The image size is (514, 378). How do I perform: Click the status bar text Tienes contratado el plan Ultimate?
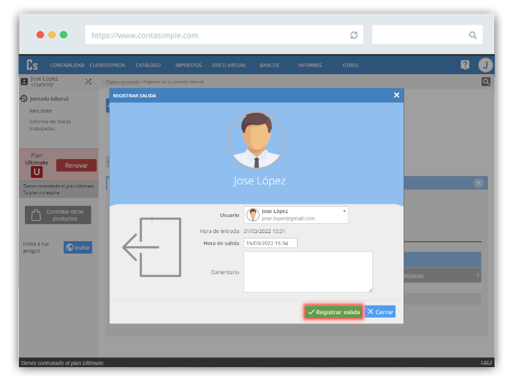tap(63, 363)
